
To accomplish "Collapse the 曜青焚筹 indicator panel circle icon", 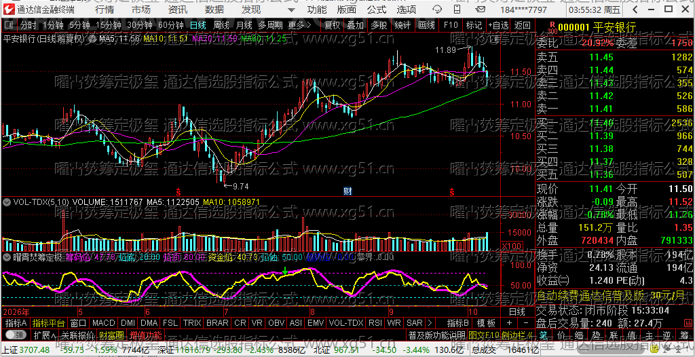I will (7, 257).
